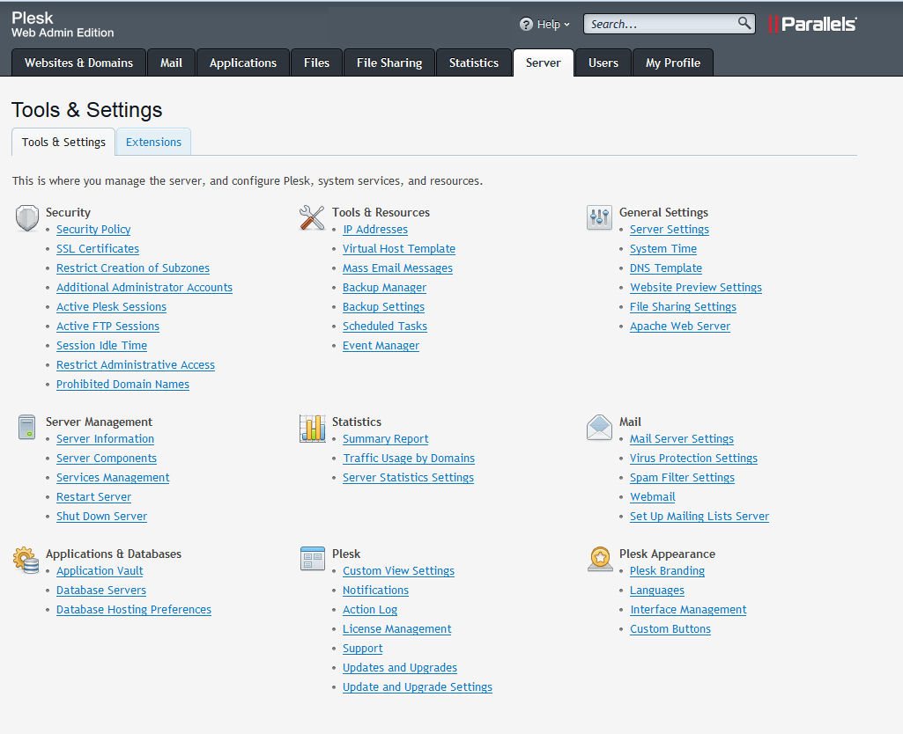Open the Webmail link

click(x=653, y=497)
